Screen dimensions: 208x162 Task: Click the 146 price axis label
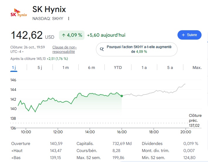(13, 80)
